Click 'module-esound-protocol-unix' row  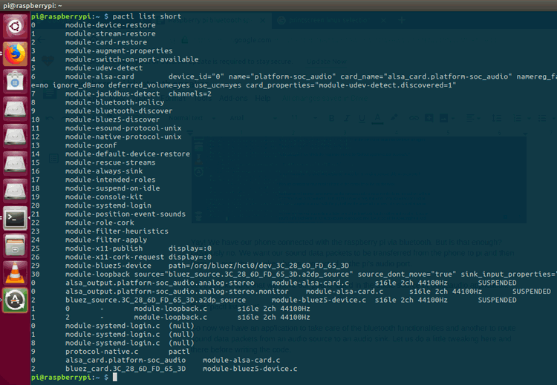(x=123, y=128)
